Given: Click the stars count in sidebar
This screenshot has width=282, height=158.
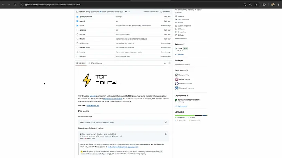Looking at the screenshot, I should (x=181, y=29).
